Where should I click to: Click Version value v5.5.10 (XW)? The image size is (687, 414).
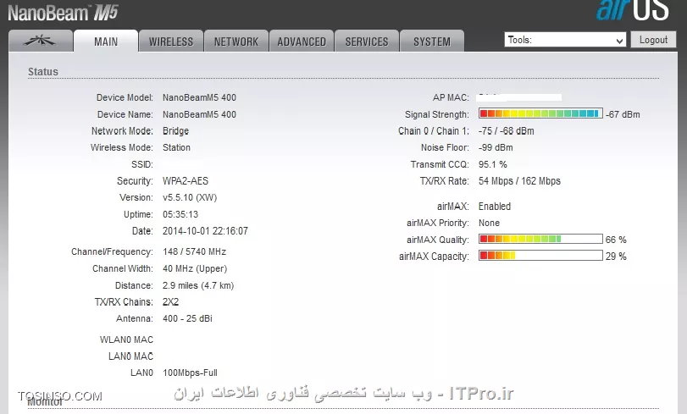click(x=190, y=197)
